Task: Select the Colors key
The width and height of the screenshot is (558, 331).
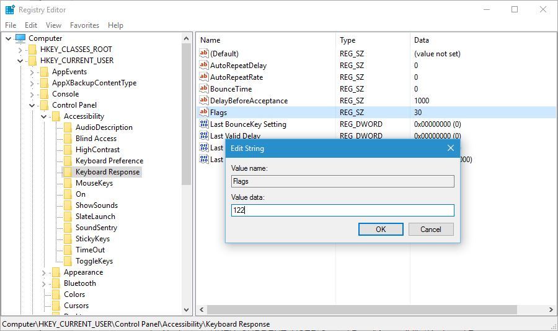Action: point(74,294)
